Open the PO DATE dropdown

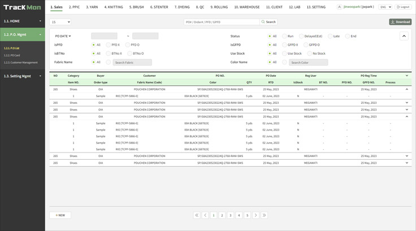click(x=63, y=36)
